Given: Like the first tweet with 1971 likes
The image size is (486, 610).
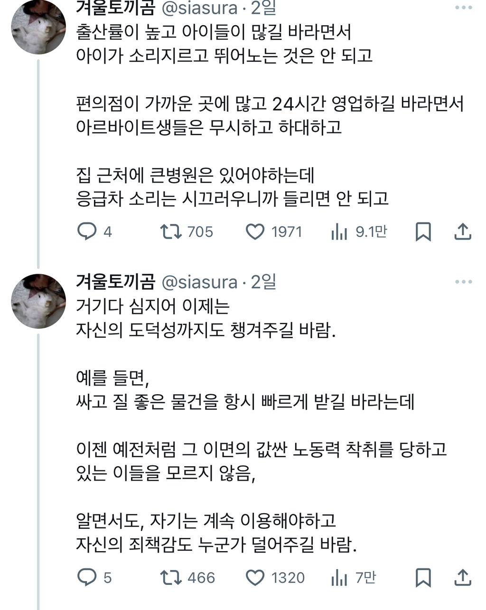Looking at the screenshot, I should pos(255,231).
